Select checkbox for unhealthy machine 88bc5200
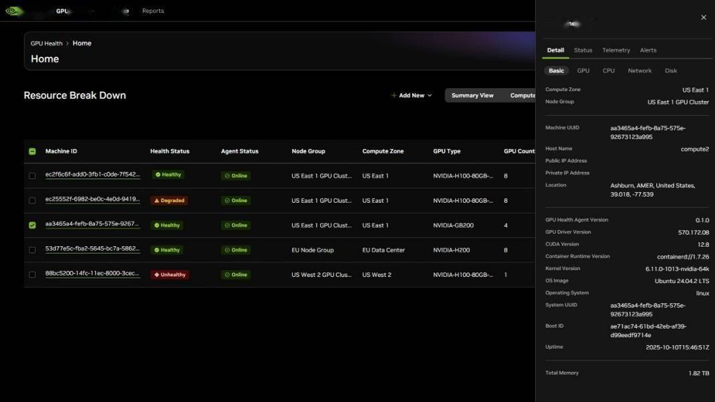This screenshot has width=715, height=402. [x=32, y=275]
